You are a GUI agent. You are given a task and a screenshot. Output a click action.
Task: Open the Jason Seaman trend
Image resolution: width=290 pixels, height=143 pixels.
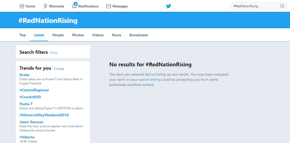31,122
